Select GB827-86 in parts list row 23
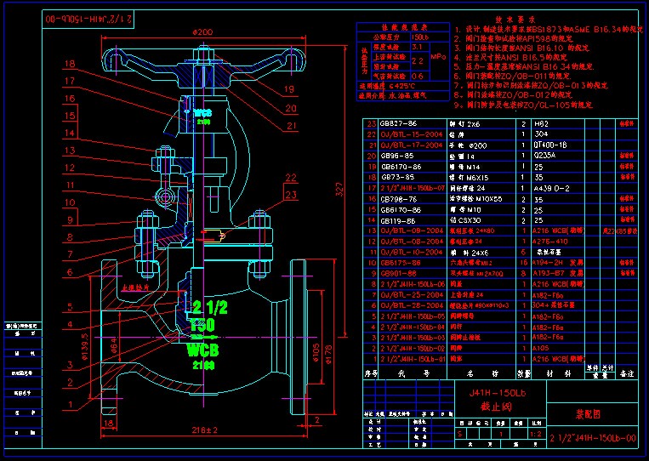Screen dimensions: 649x461 coord(399,123)
